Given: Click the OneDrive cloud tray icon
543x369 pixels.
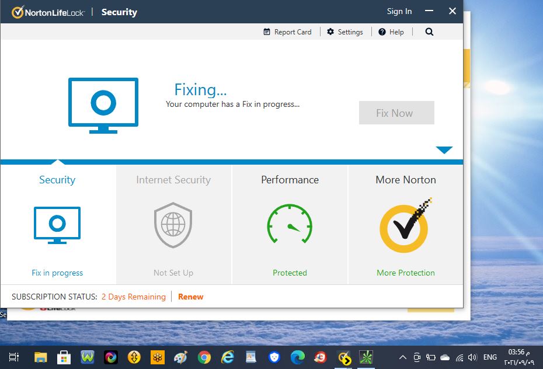Looking at the screenshot, I should point(445,357).
